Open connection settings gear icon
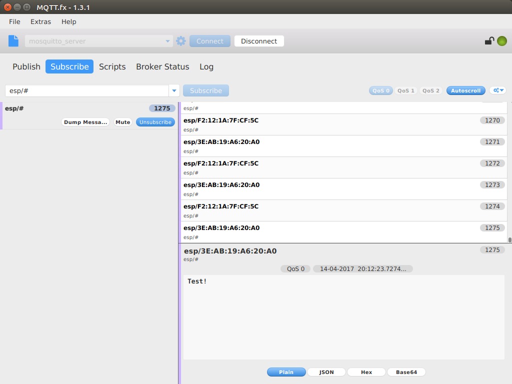512x384 pixels. point(181,41)
